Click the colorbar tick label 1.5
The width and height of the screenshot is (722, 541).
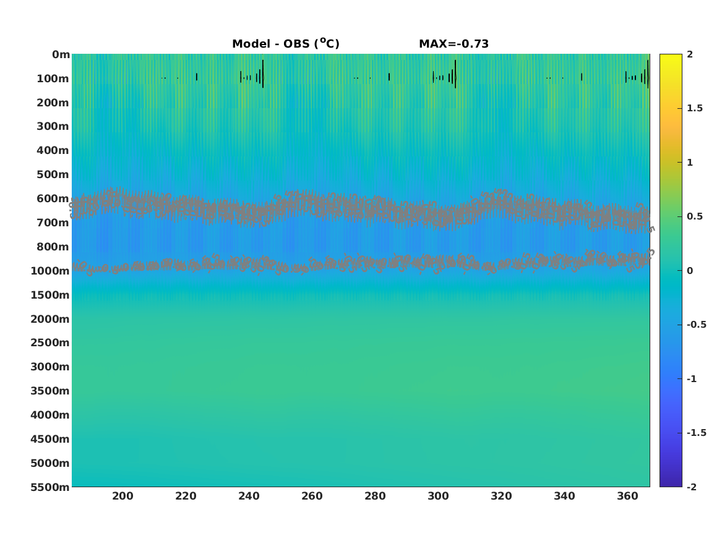(x=695, y=108)
